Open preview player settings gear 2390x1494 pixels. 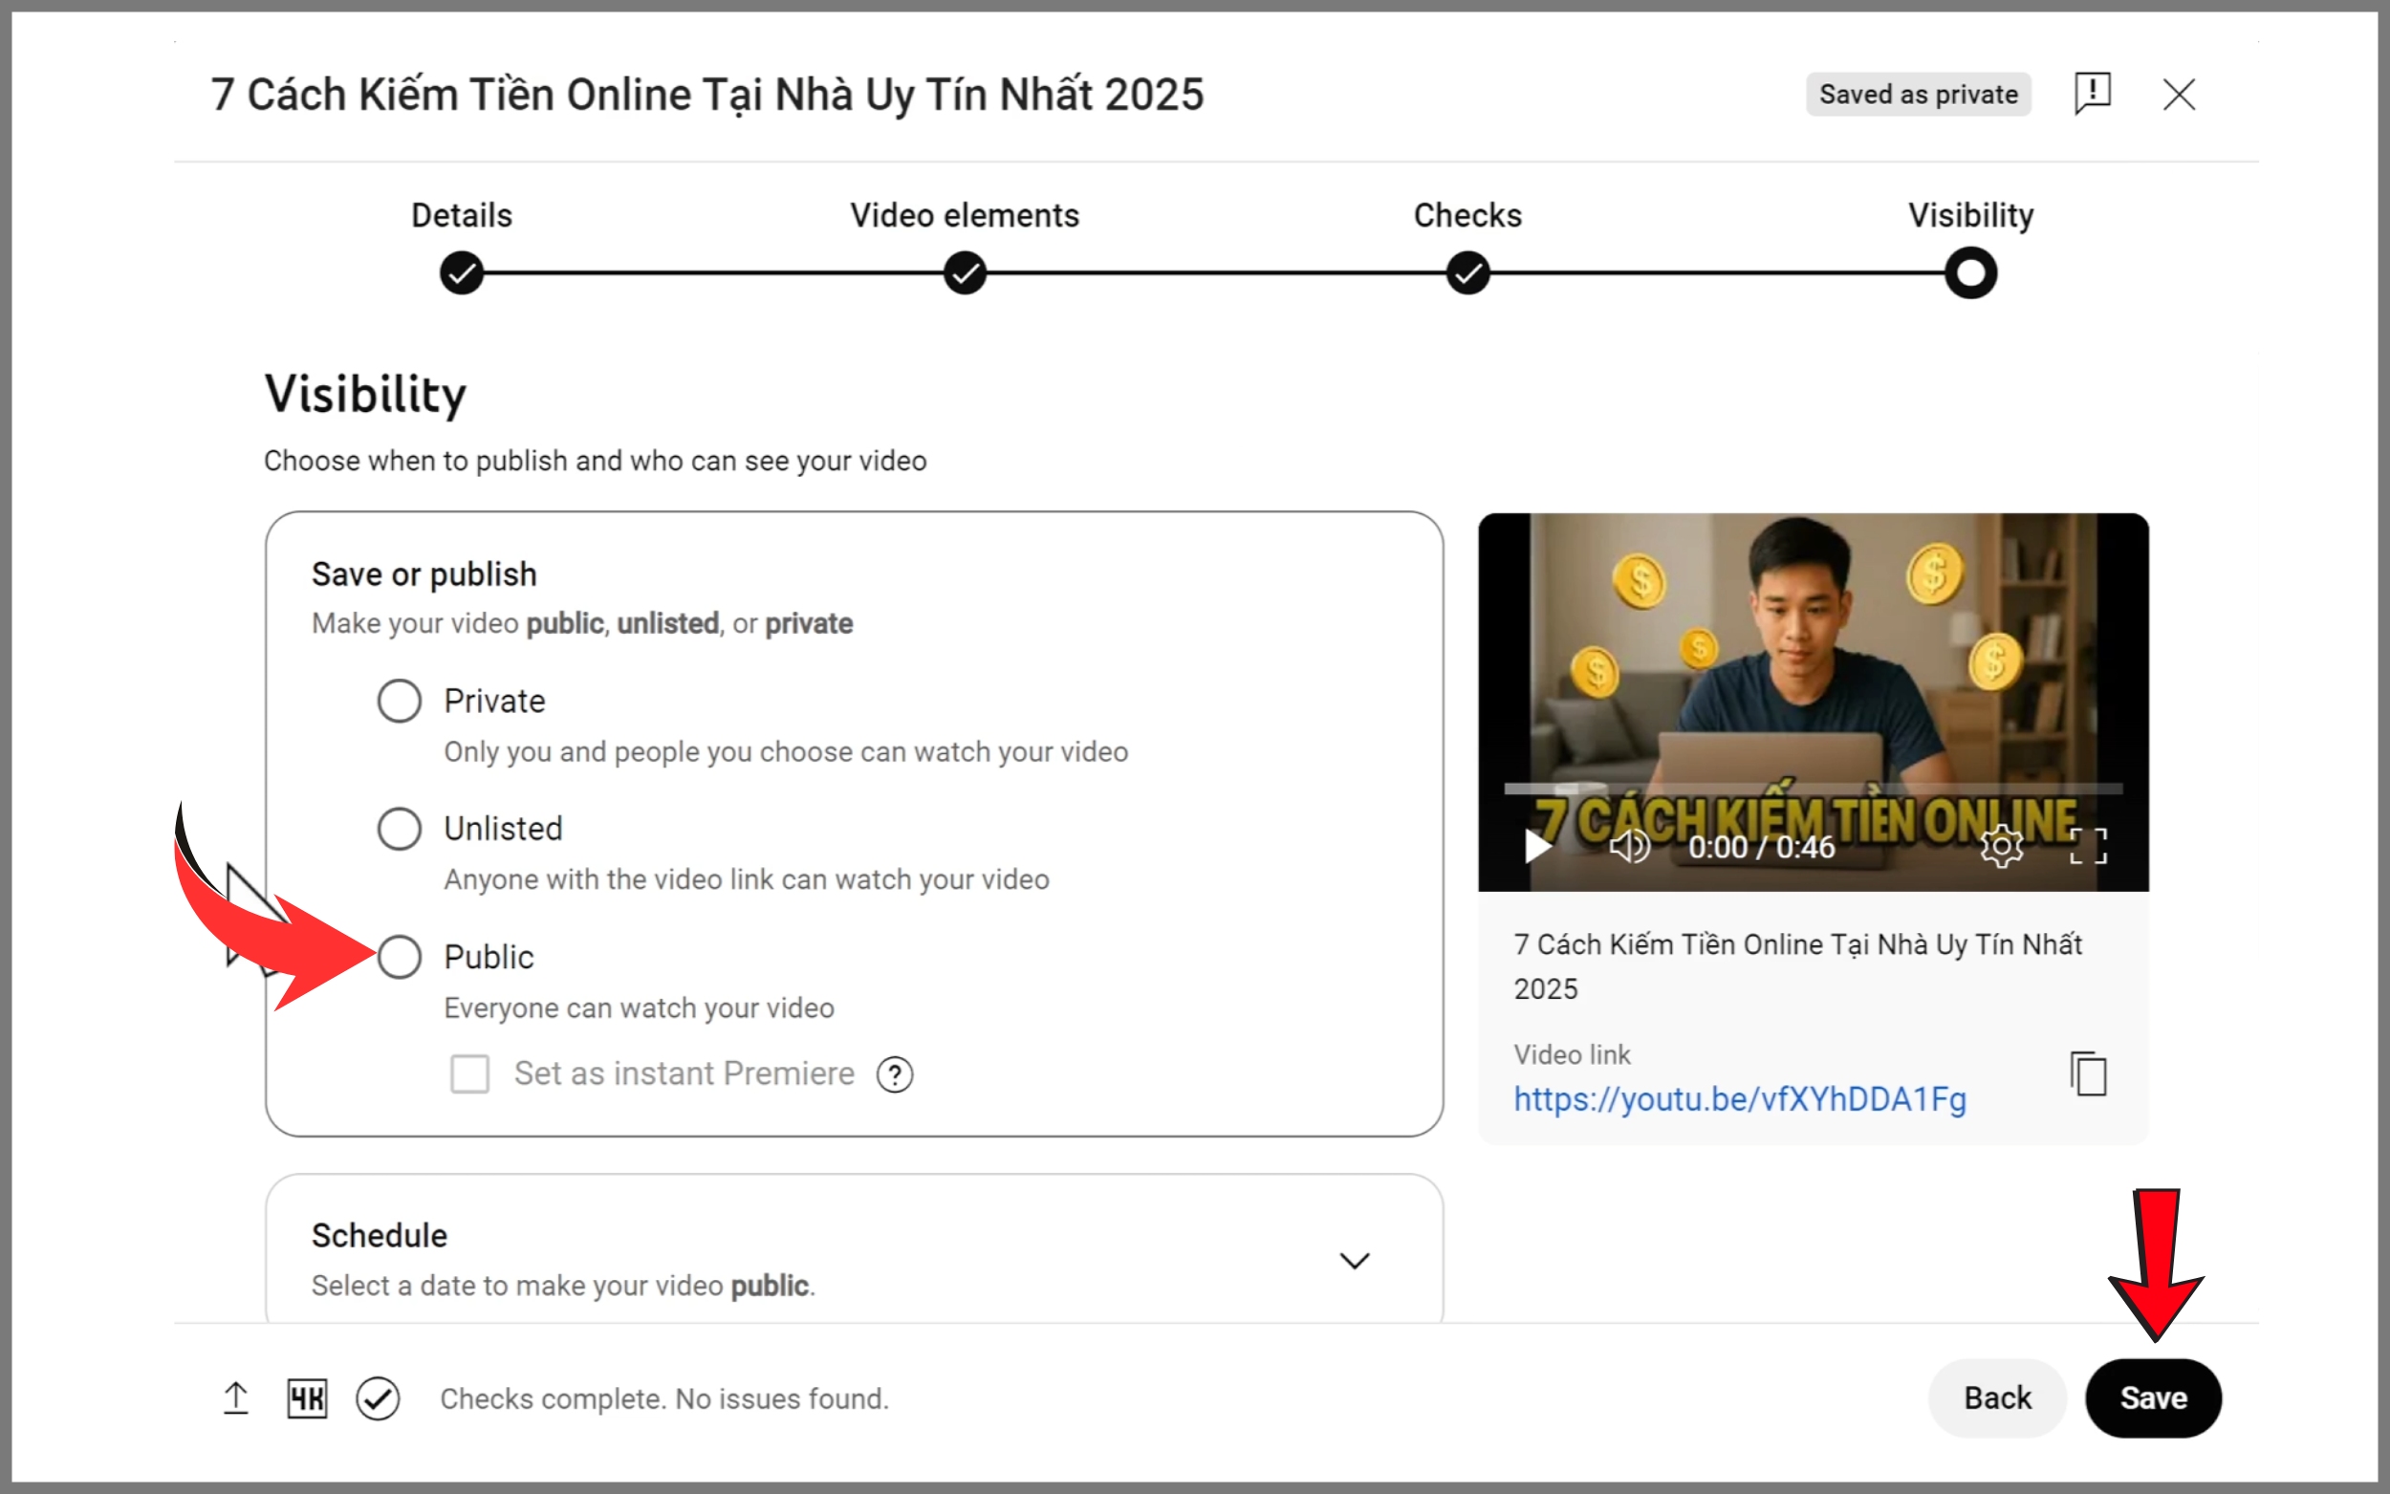click(2001, 846)
